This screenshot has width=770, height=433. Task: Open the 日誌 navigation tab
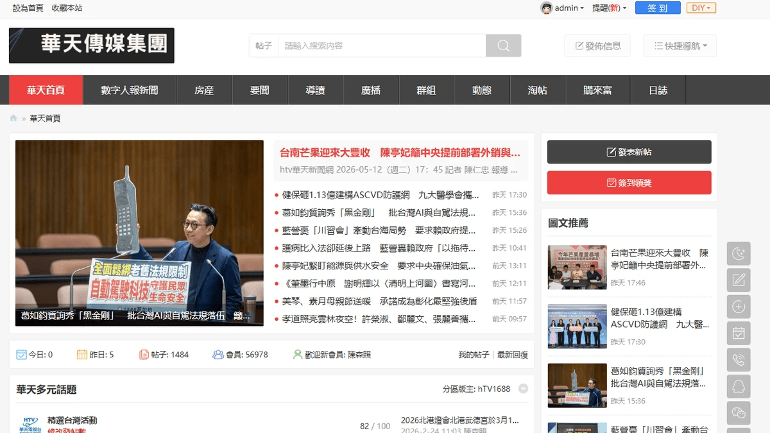[658, 90]
